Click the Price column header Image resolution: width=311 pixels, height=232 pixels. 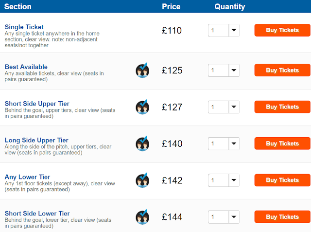coord(171,6)
